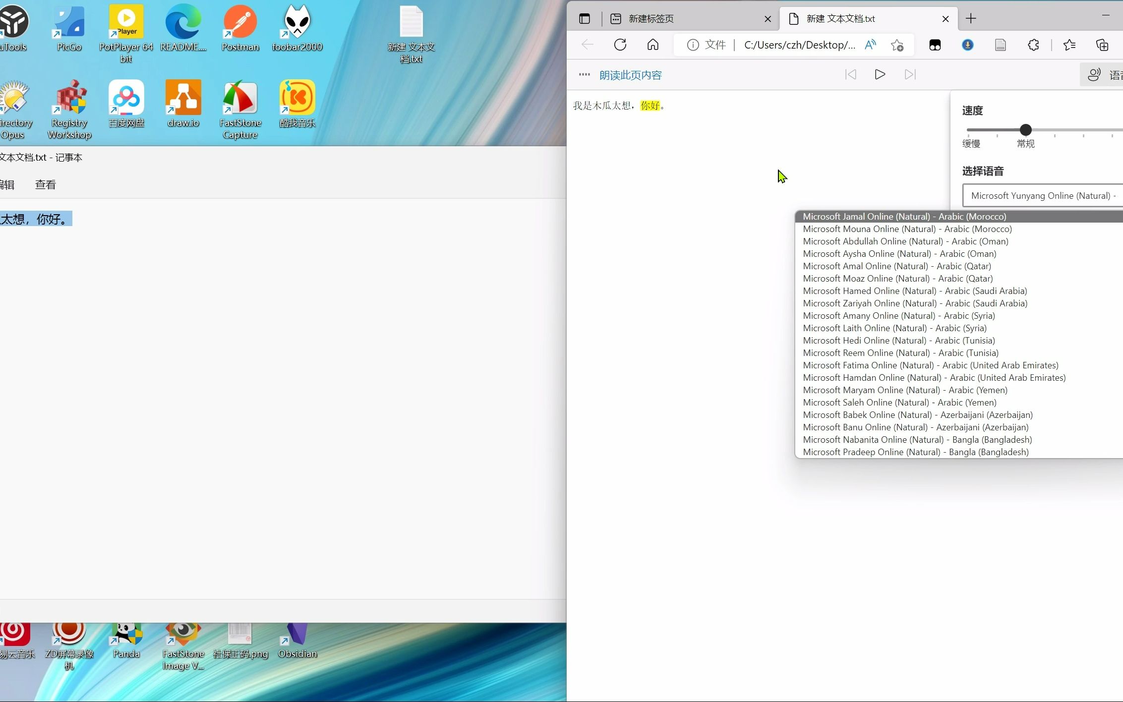Viewport: 1123px width, 702px height.
Task: Click the play button to read aloud
Action: click(x=880, y=73)
